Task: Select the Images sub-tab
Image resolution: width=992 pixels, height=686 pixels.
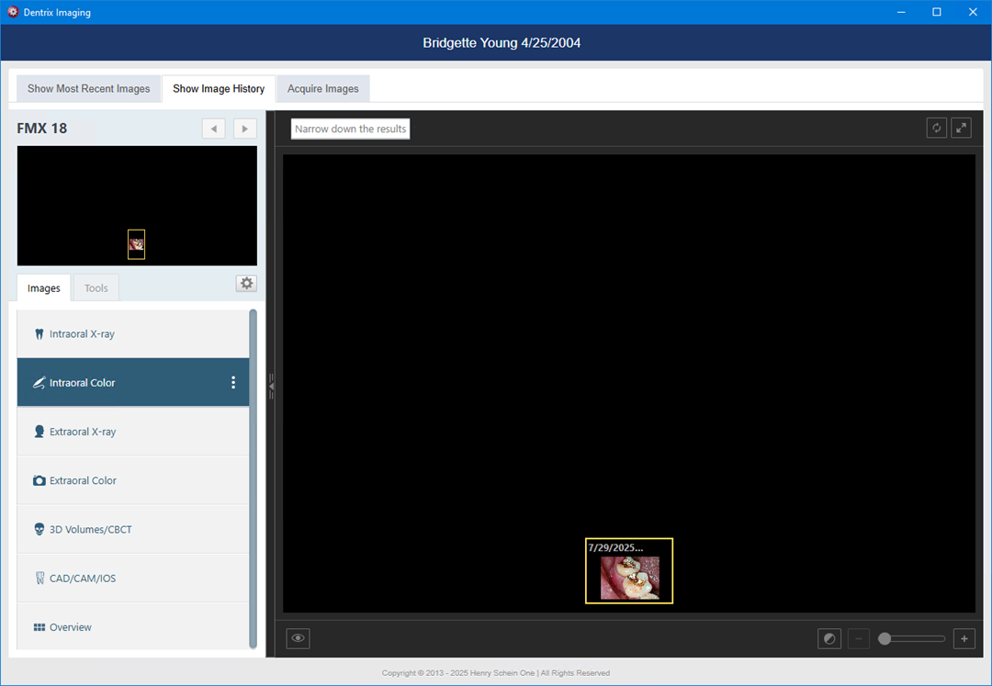Action: [x=44, y=287]
